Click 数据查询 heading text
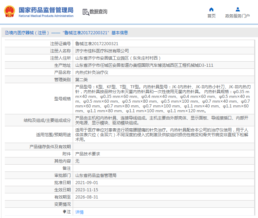Viewport: 258px width, 218px height. coord(98,12)
